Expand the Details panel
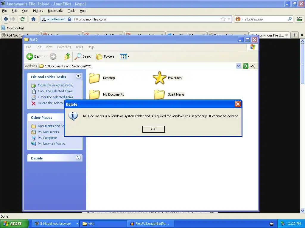 78,157
